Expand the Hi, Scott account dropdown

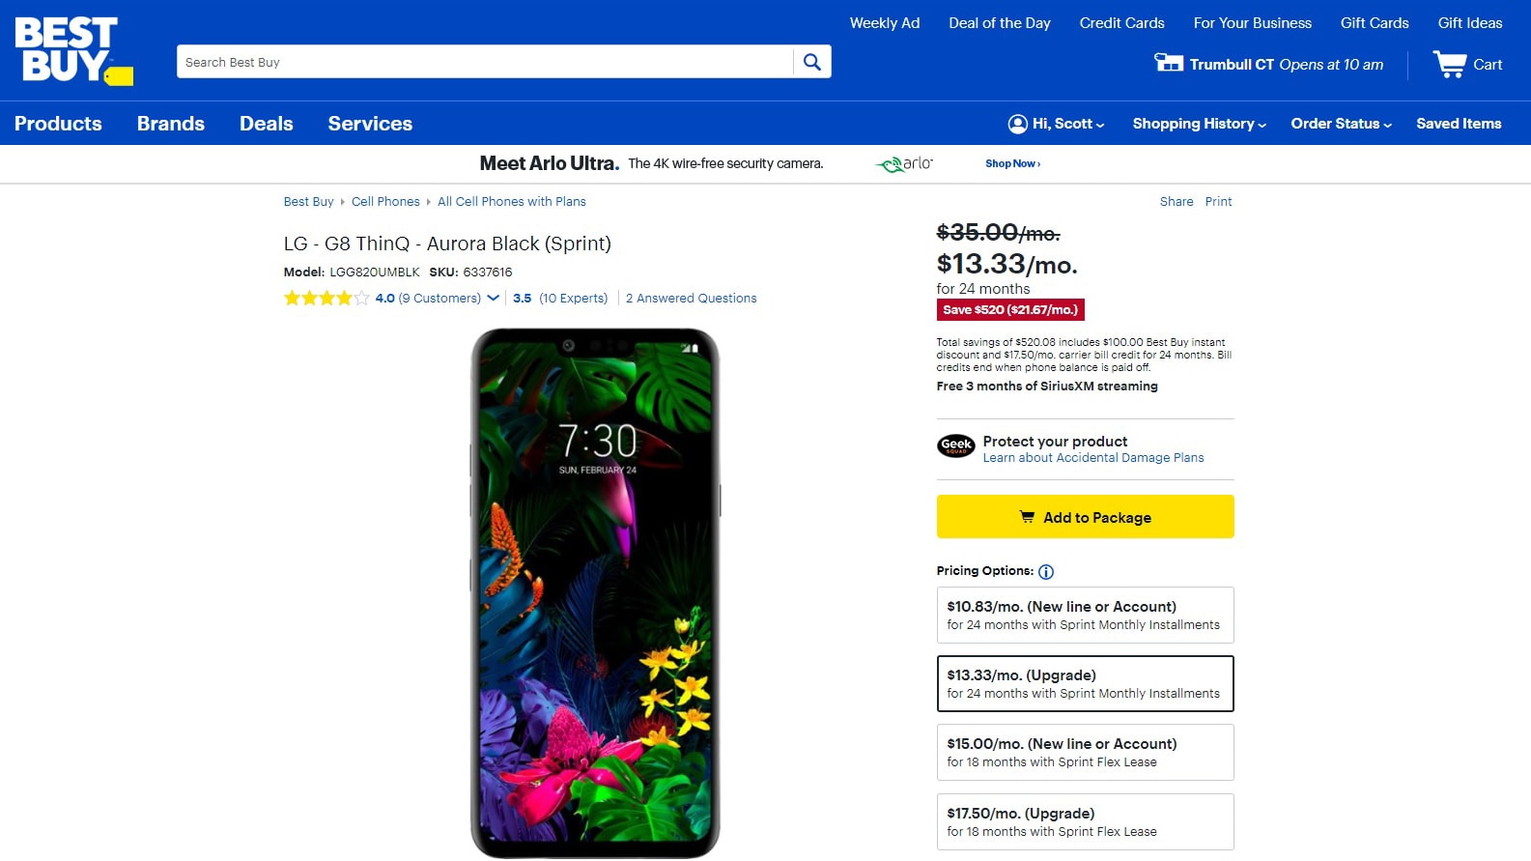pyautogui.click(x=1056, y=124)
